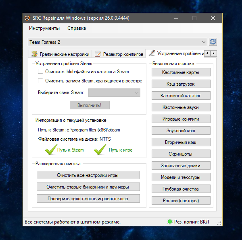Click Очистить старые бинарники и лаунчеры
Screen dimensions: 242x240
pyautogui.click(x=88, y=187)
